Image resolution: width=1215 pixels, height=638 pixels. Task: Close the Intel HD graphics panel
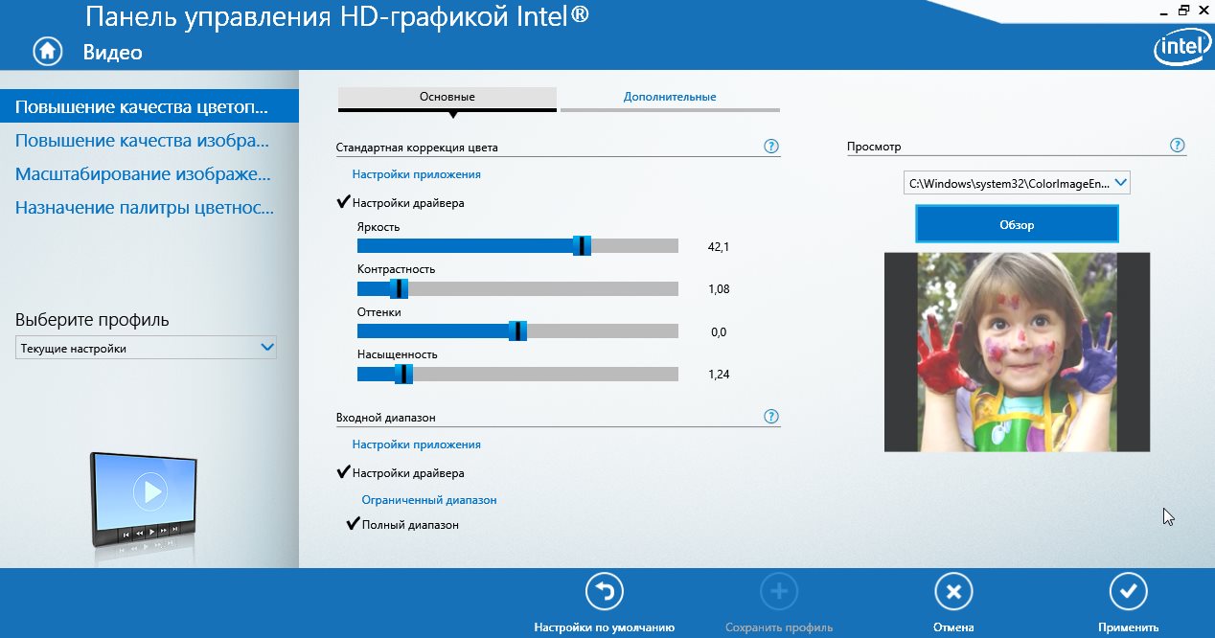(x=1204, y=9)
